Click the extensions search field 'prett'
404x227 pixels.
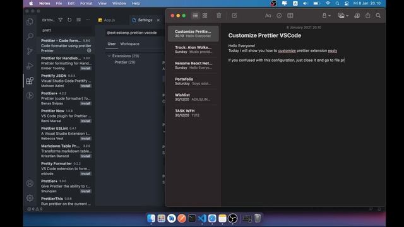click(x=66, y=30)
